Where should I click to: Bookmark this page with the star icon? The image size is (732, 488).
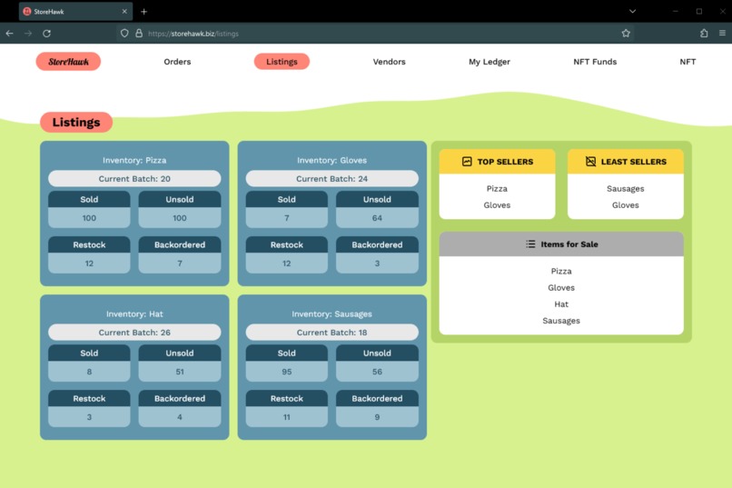[x=626, y=33]
